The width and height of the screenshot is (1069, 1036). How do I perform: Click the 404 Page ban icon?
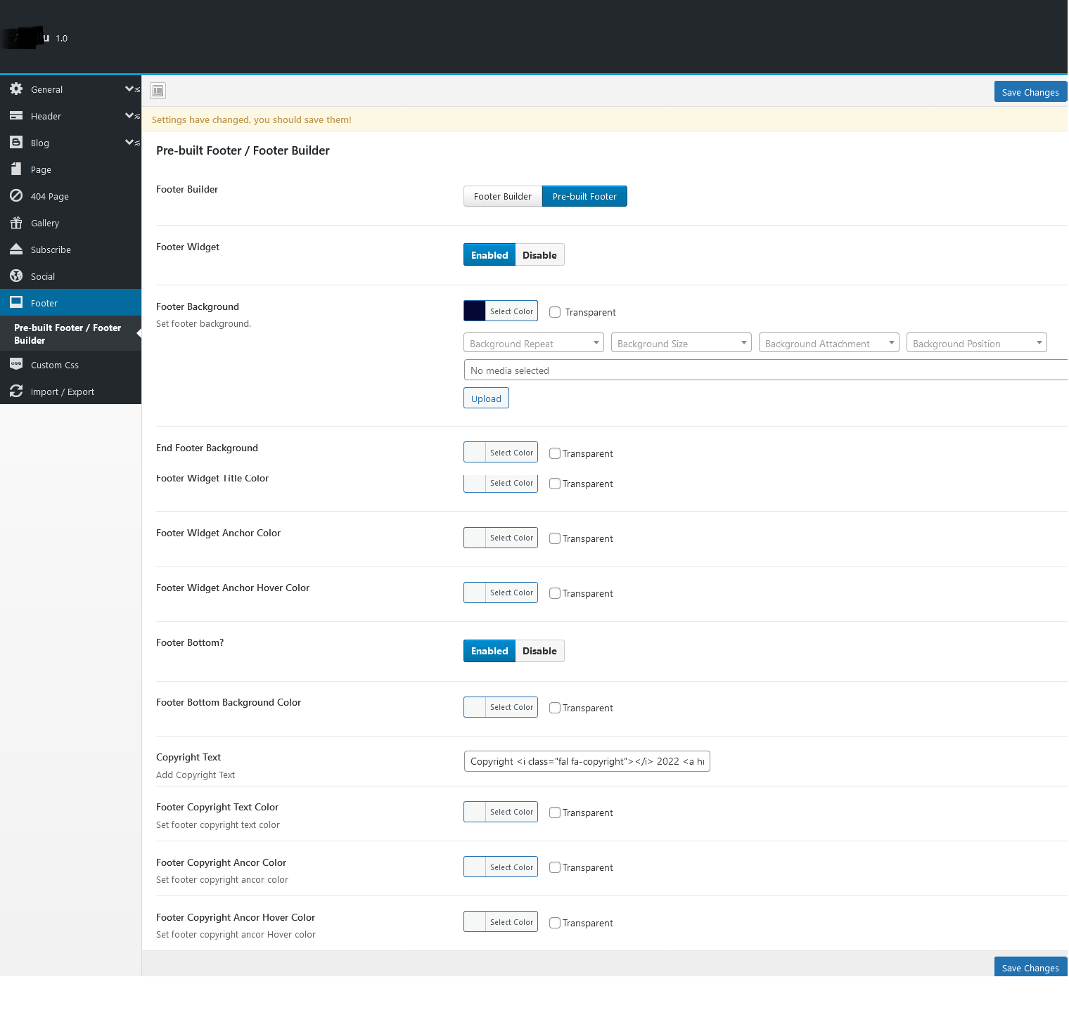point(16,196)
